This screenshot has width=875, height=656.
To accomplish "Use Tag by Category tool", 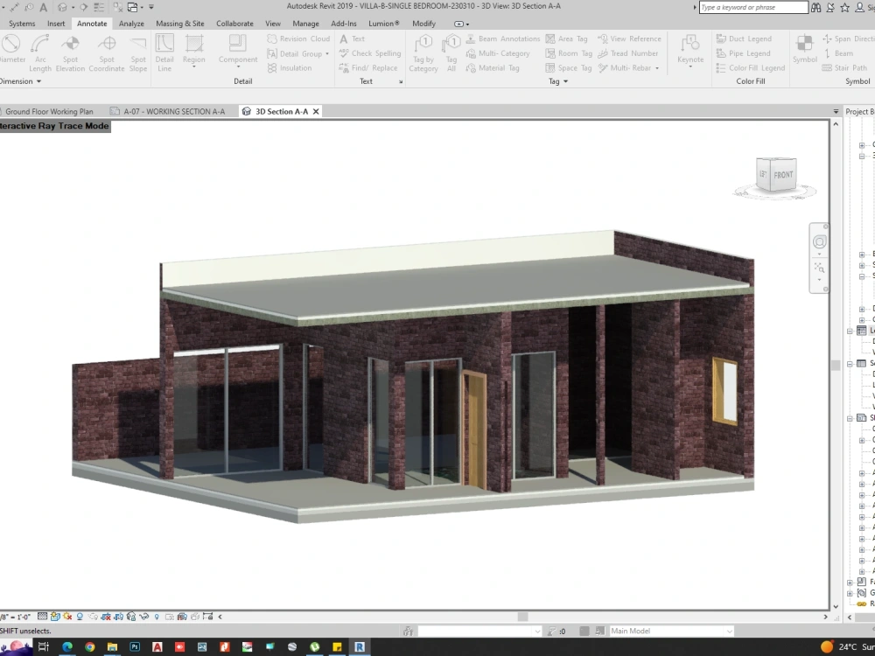I will click(423, 53).
